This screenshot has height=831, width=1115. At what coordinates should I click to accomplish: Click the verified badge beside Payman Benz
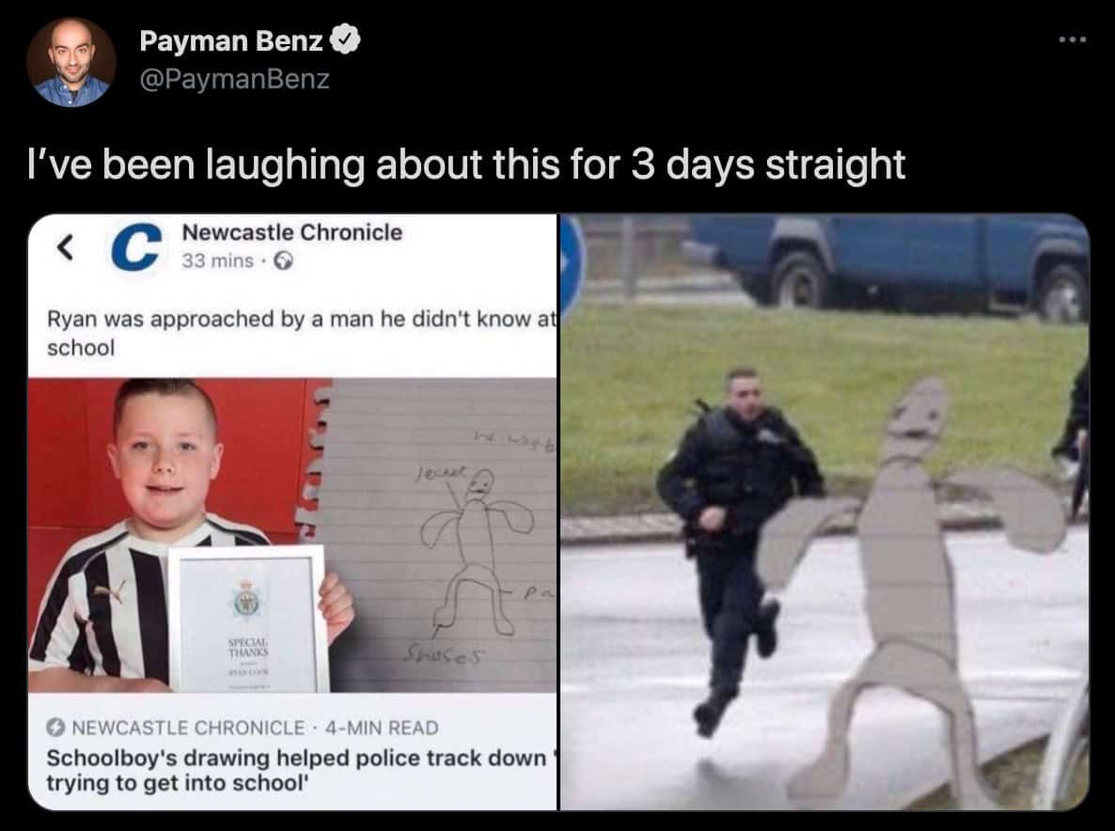(x=347, y=40)
